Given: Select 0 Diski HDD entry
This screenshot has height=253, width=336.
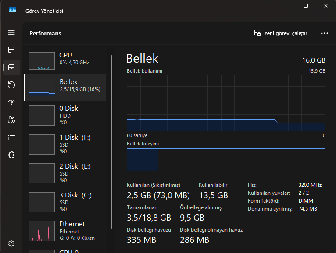Looking at the screenshot, I should [65, 115].
